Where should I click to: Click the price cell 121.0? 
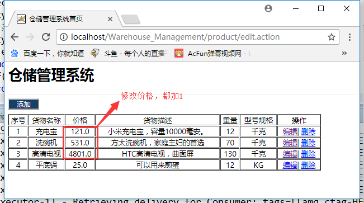click(x=80, y=131)
